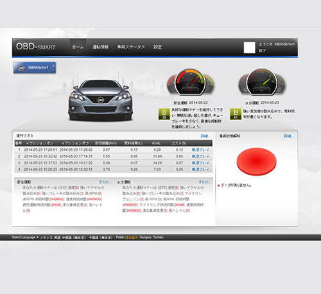This screenshot has height=294, width=321.
Task: Switch language to 中国語 traditional
Action: (101, 238)
